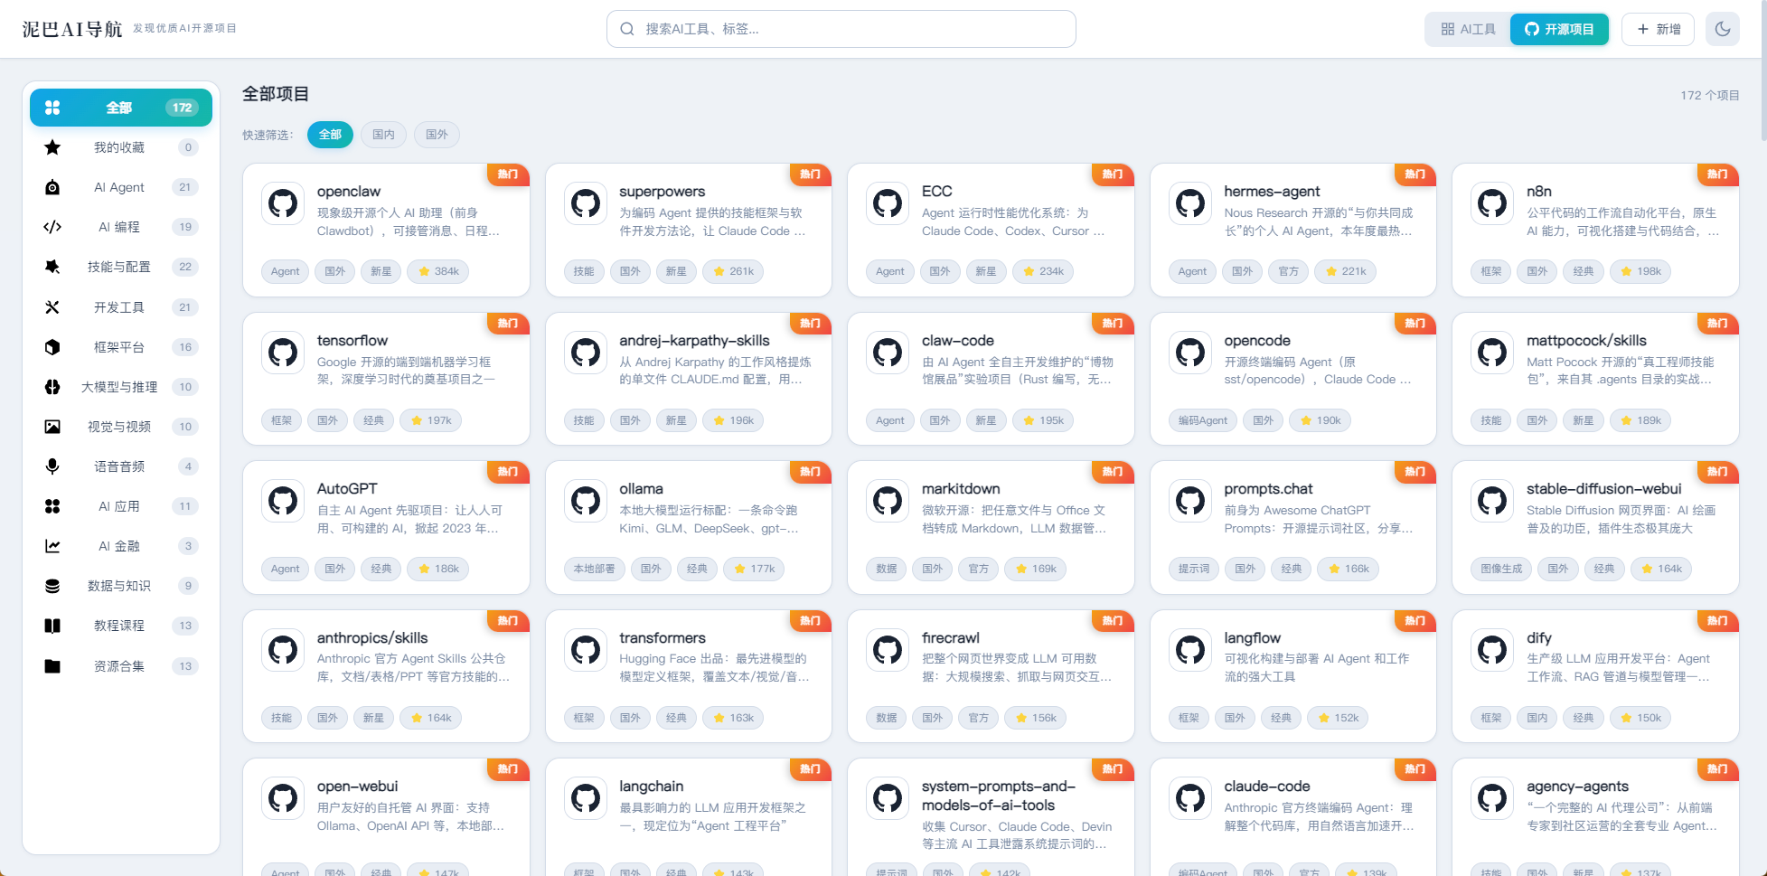Screen dimensions: 1767x876
Task: Click the 数据 tag on firecrawl card
Action: 887,718
